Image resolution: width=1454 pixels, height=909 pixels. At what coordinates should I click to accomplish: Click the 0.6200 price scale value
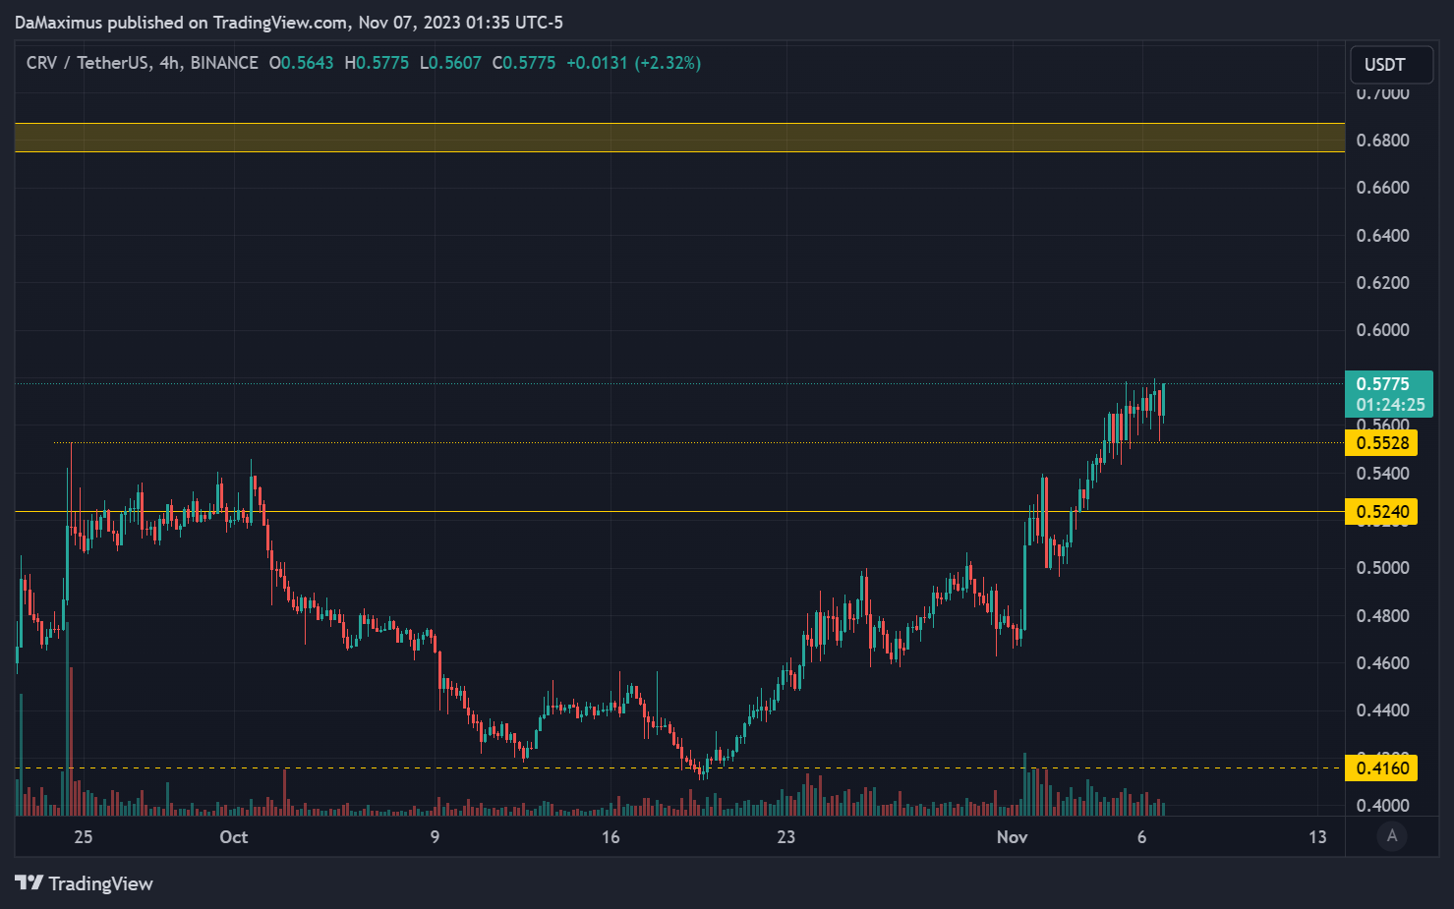(x=1382, y=283)
